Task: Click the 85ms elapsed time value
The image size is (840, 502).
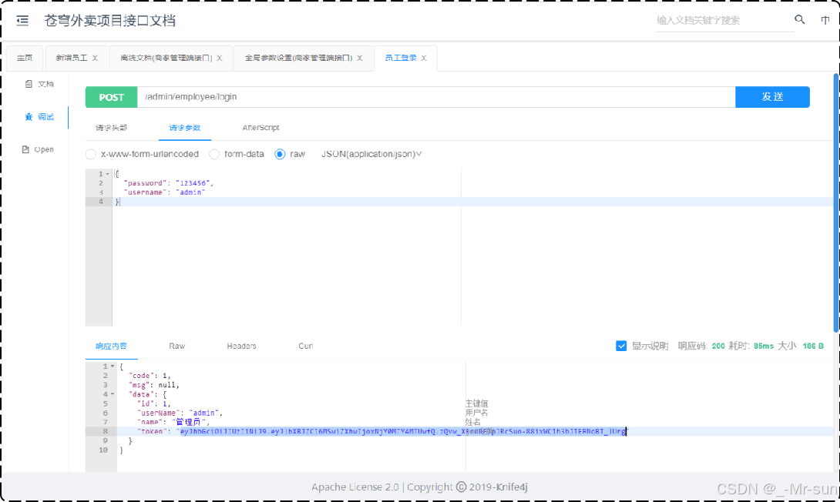Action: (x=764, y=346)
